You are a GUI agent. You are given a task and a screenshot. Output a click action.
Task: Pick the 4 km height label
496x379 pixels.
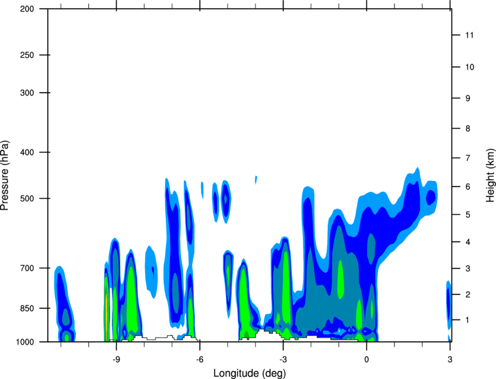[x=468, y=242]
